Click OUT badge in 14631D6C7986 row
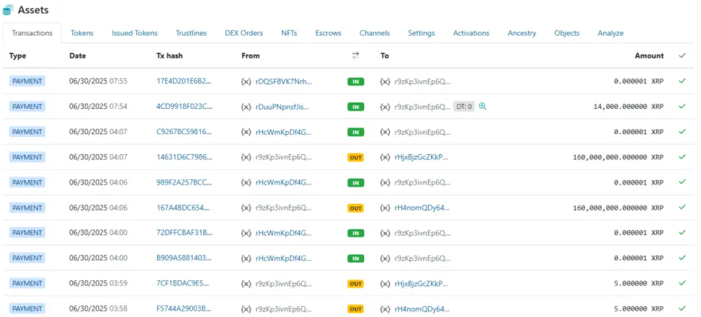The height and width of the screenshot is (317, 701). coord(356,158)
